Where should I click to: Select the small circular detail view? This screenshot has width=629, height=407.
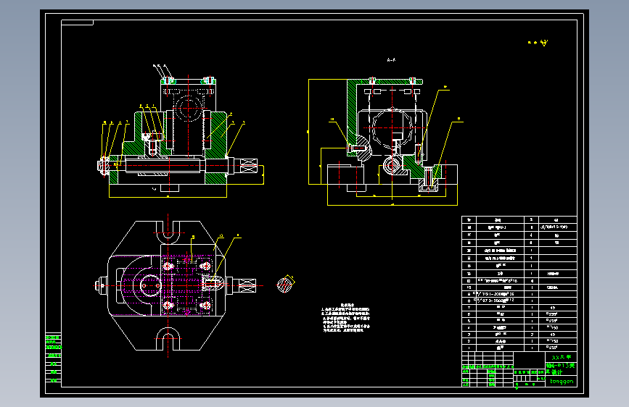[x=286, y=285]
